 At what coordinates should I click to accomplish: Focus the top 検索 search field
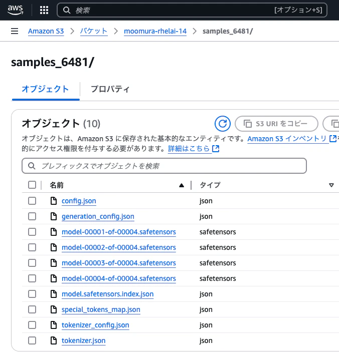tap(192, 10)
